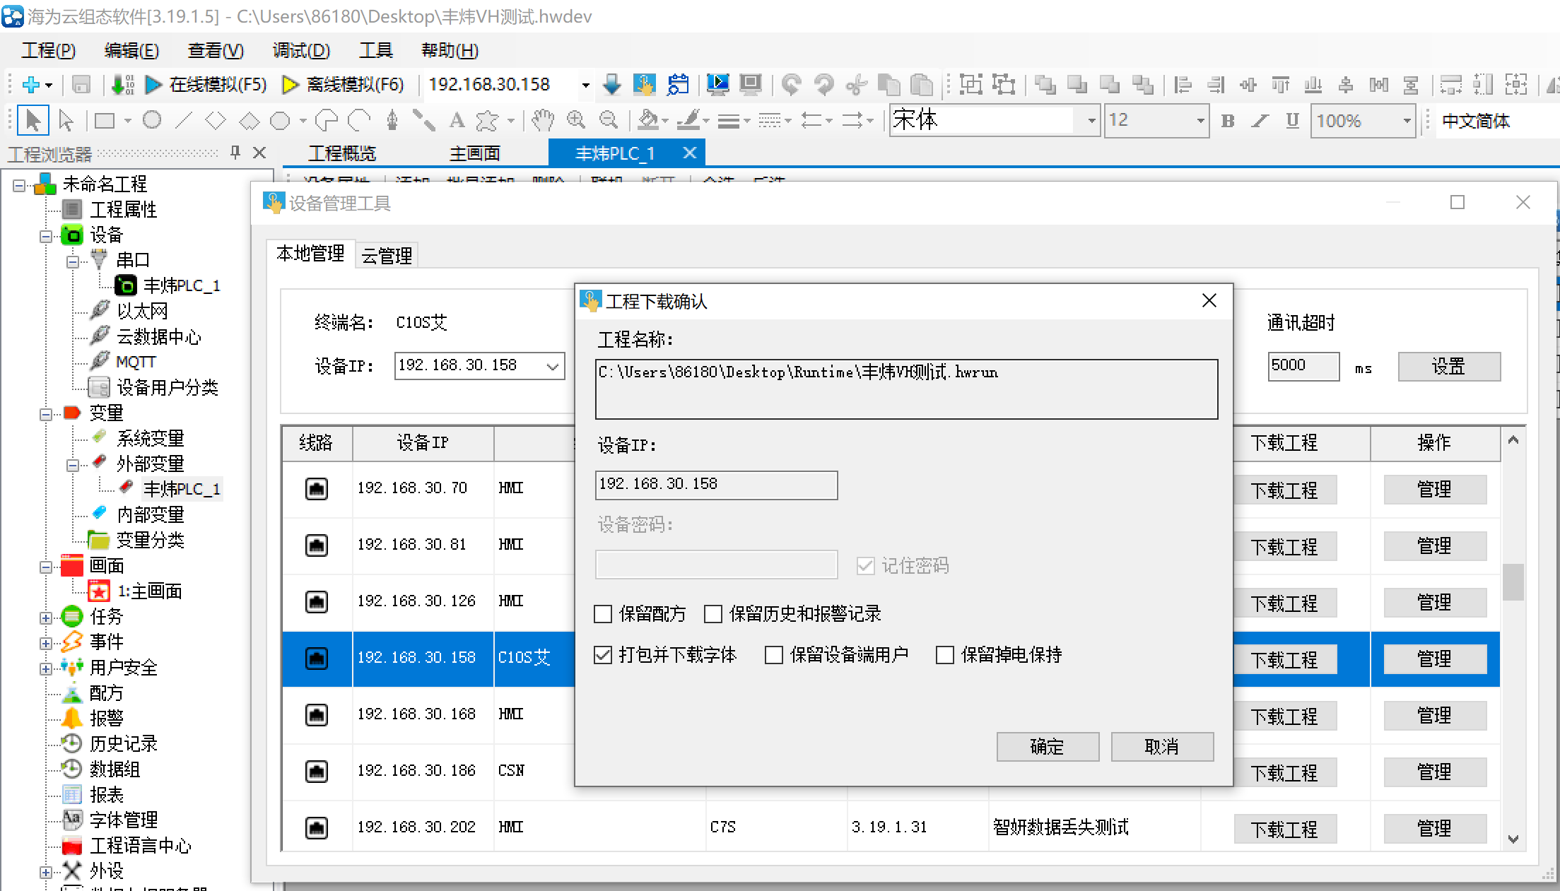Open the 帮助(H) menu
Viewport: 1560px width, 891px height.
(450, 51)
